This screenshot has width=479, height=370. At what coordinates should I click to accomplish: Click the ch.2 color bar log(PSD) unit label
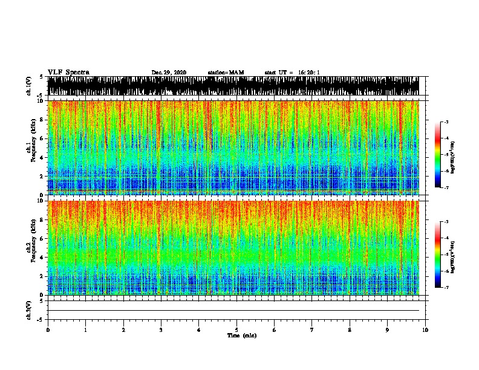453,258
